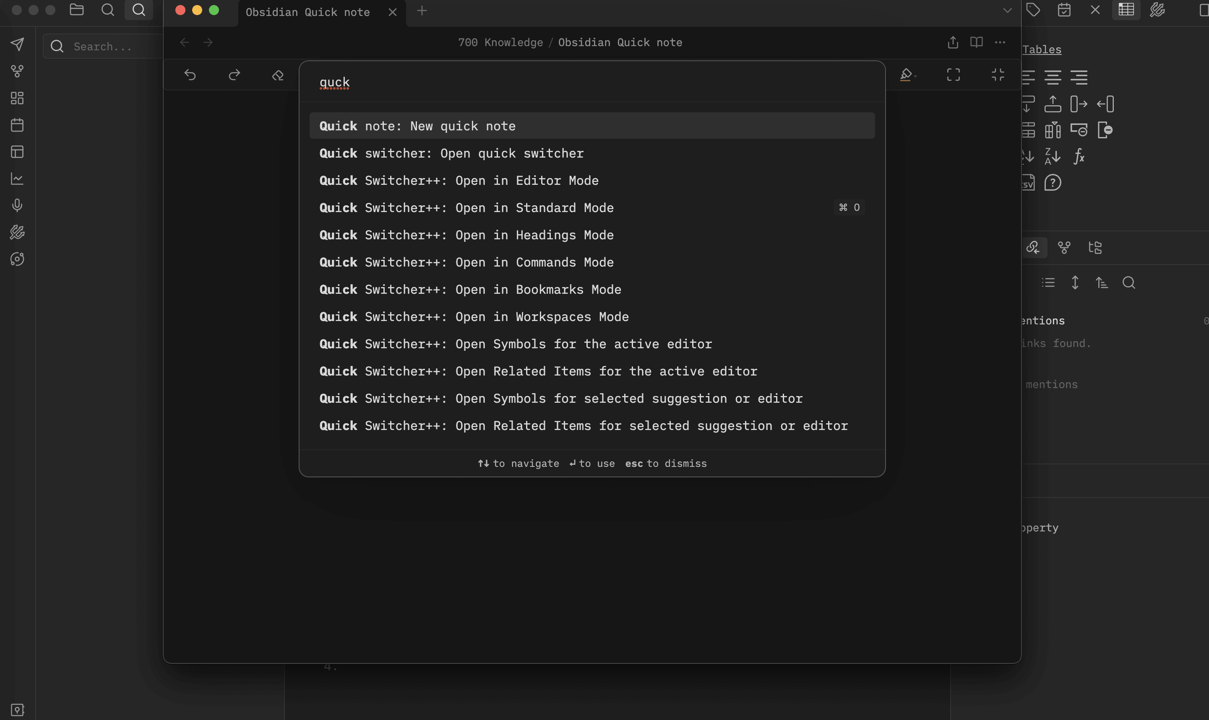This screenshot has width=1209, height=720.
Task: Right-align table column icon
Action: point(1079,78)
